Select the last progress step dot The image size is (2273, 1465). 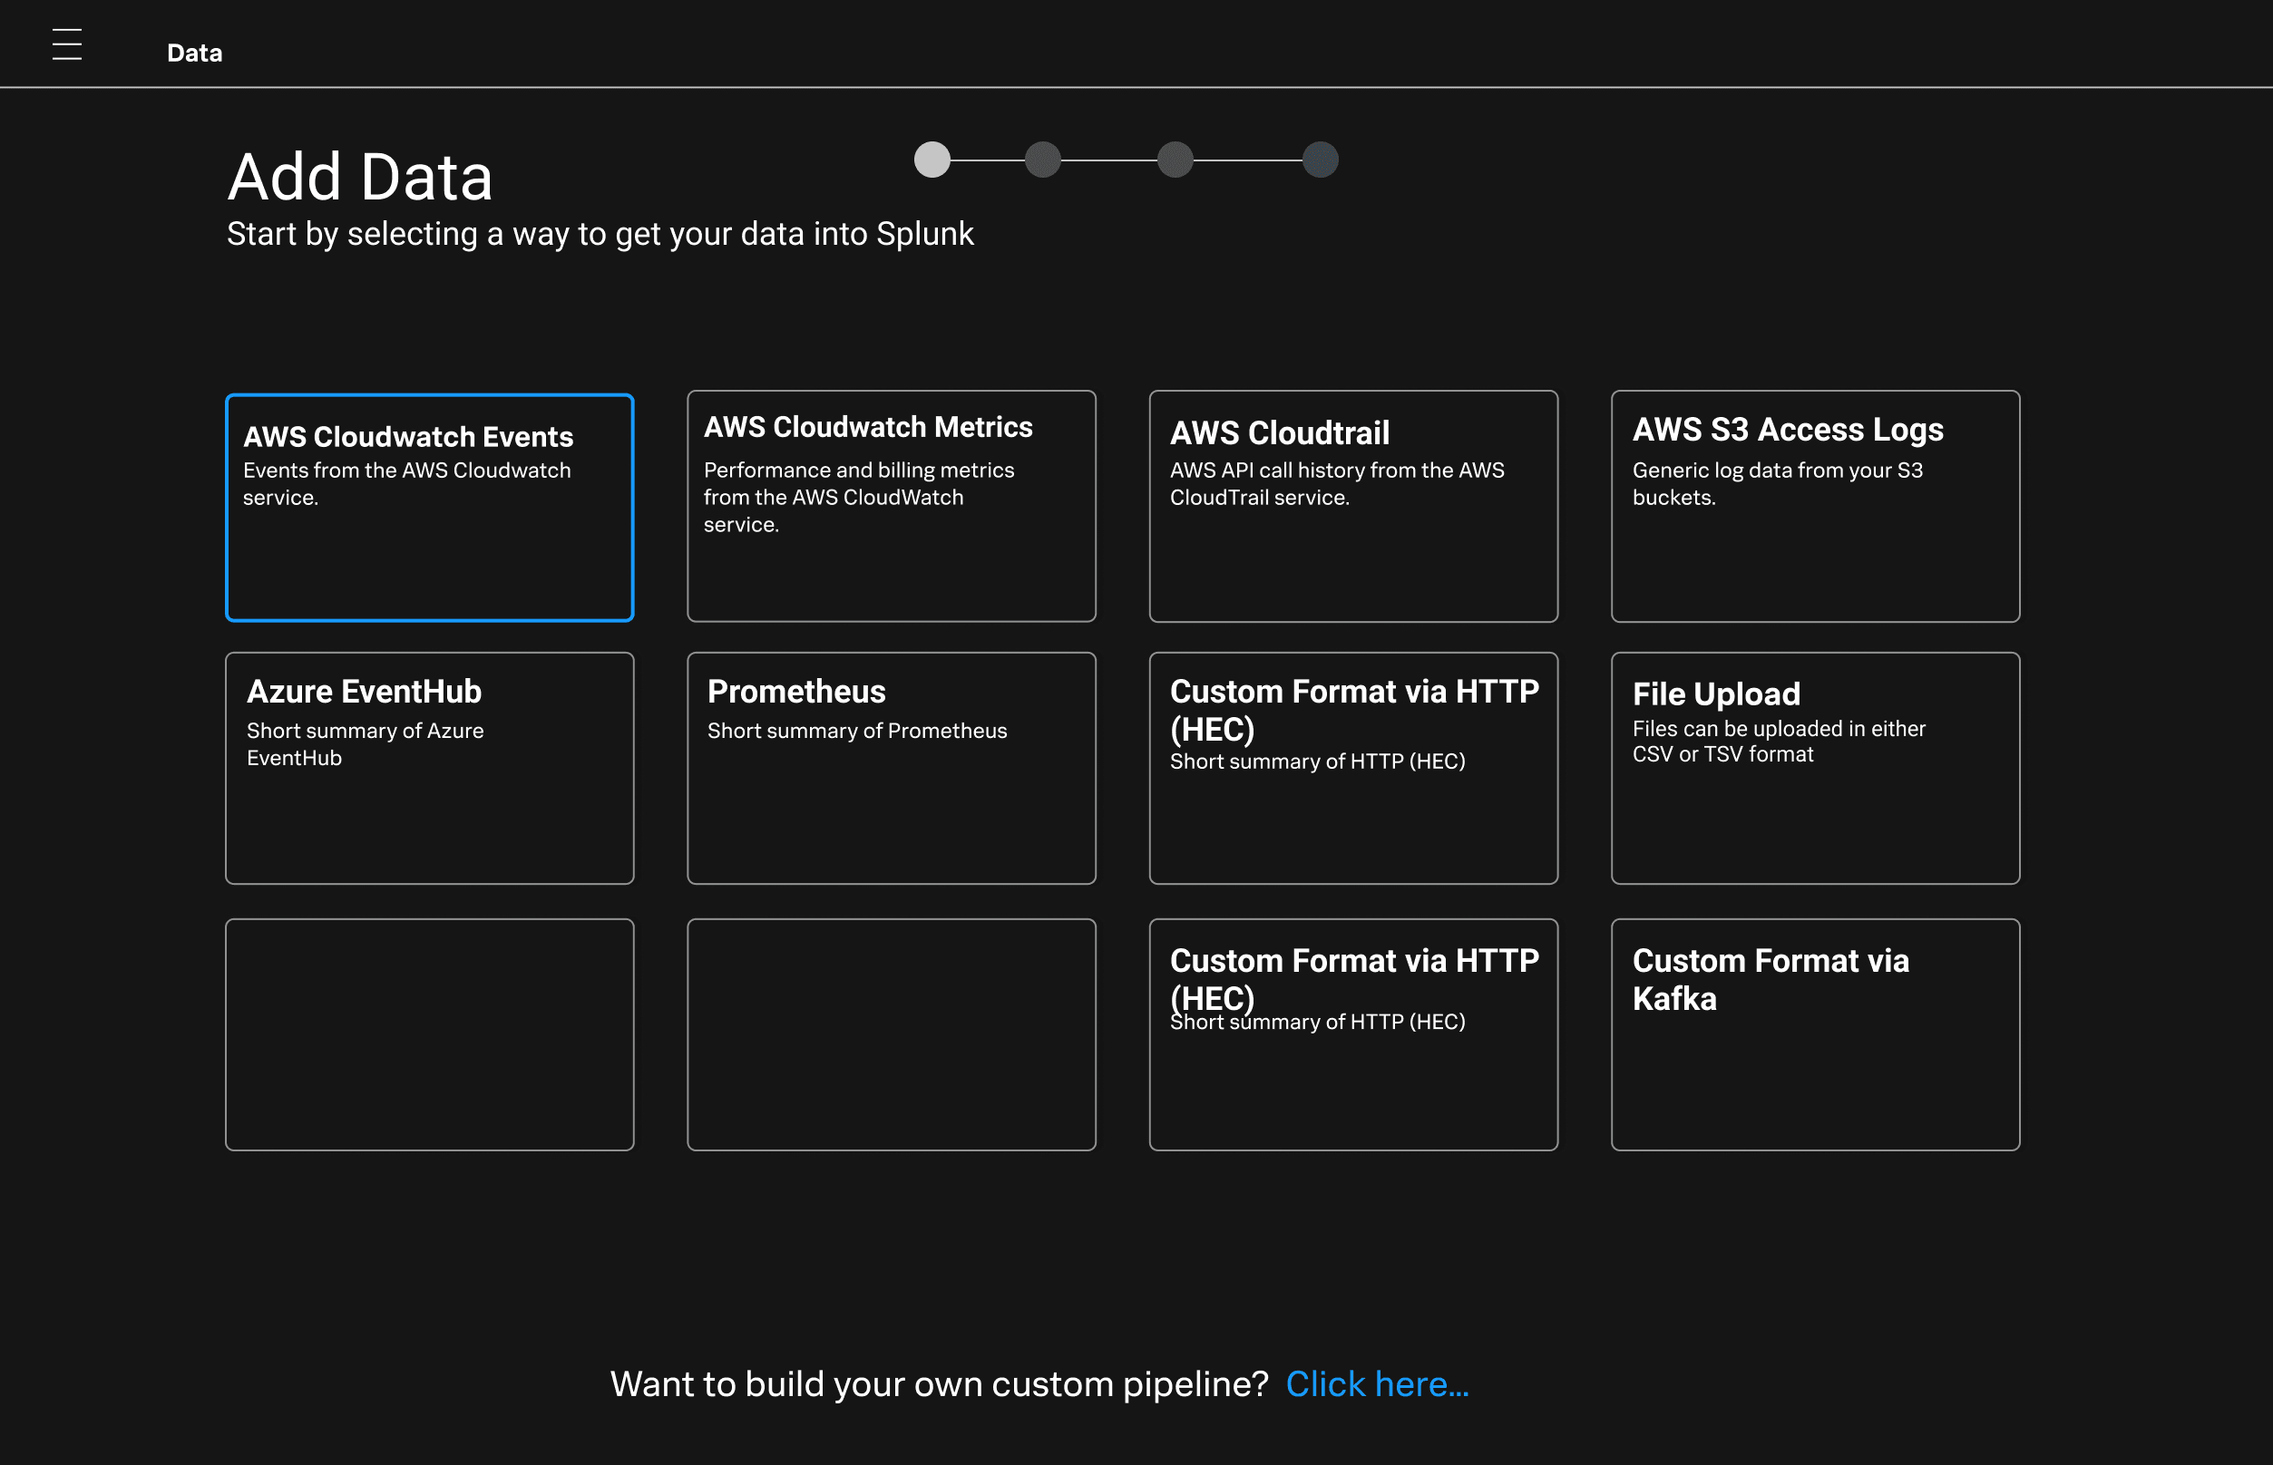pos(1319,160)
